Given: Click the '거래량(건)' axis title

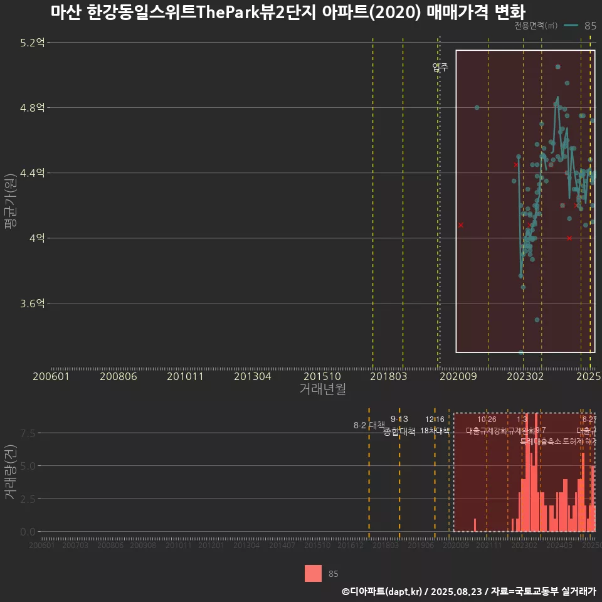Looking at the screenshot, I should pyautogui.click(x=10, y=472).
